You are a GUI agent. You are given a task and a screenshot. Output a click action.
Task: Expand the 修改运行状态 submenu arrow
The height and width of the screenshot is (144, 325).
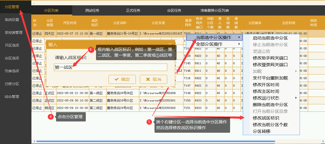(296, 98)
